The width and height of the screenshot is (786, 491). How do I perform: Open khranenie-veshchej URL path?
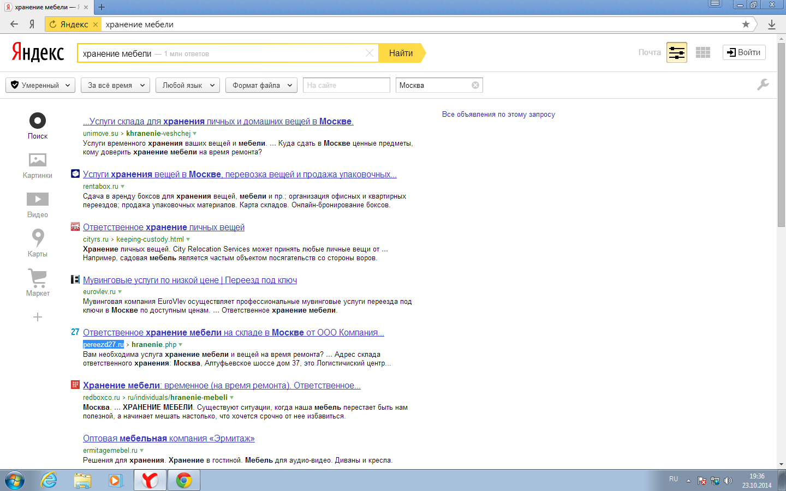pyautogui.click(x=158, y=134)
